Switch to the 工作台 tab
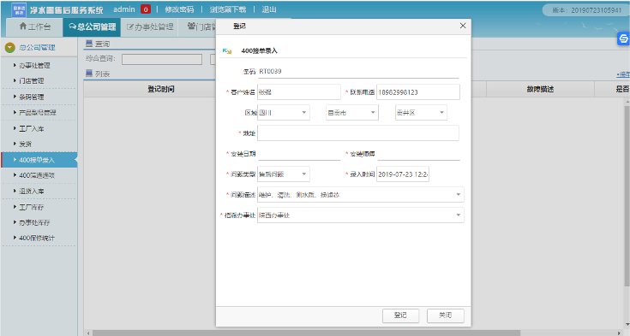Screen dimensions: 630x336 [x=35, y=27]
